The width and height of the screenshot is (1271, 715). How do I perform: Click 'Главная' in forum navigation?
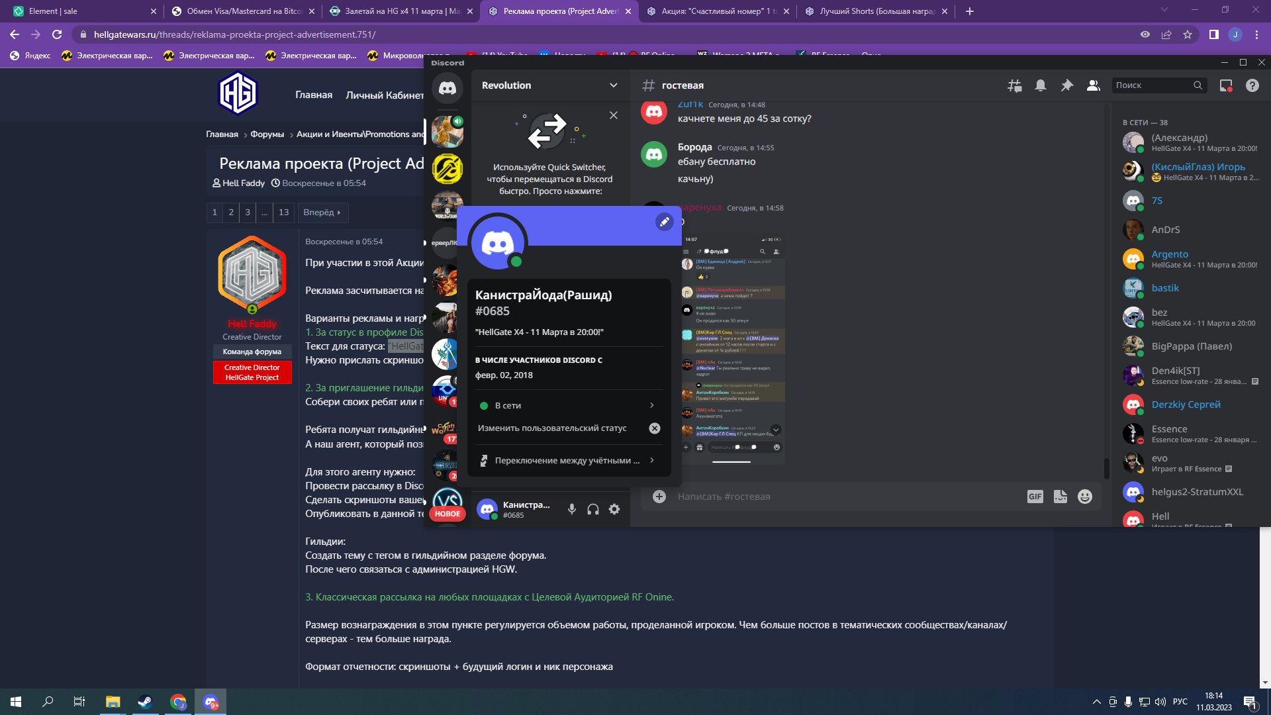[x=314, y=95]
